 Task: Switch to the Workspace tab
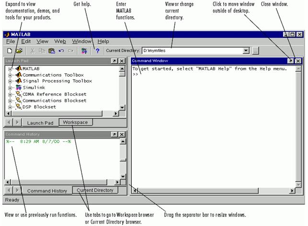coord(76,123)
